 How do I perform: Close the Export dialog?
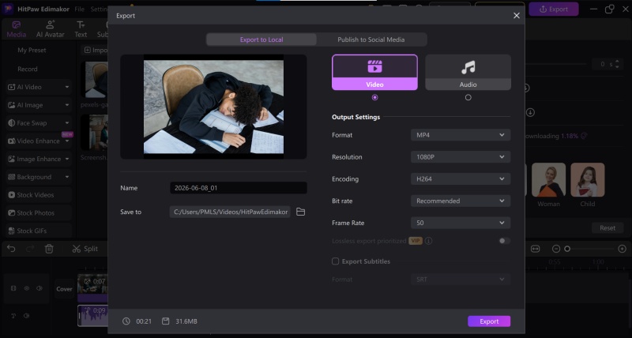click(x=517, y=16)
